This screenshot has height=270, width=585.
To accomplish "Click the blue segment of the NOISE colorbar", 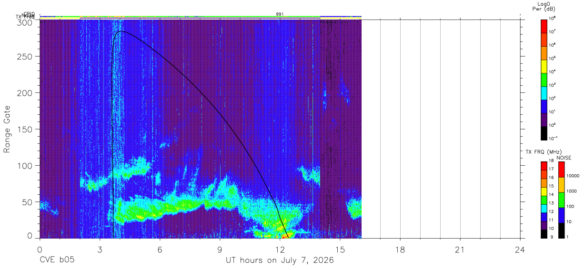I will coord(562,215).
